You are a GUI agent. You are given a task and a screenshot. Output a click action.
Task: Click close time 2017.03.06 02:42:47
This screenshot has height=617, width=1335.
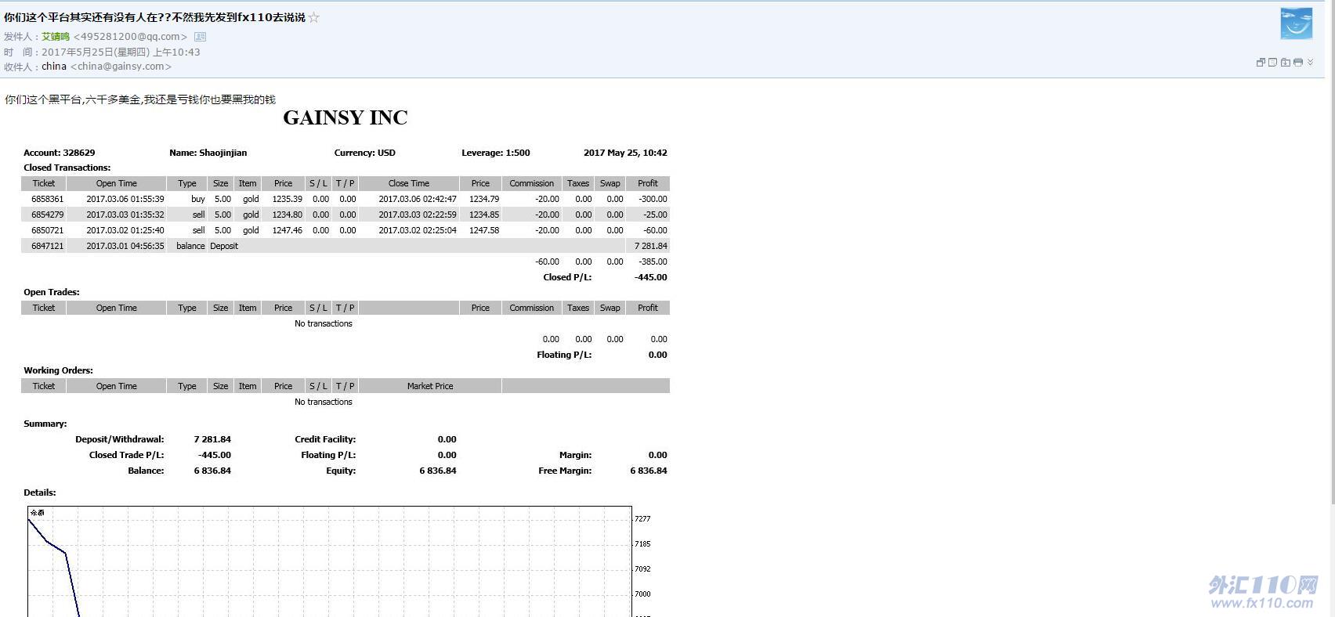(418, 199)
